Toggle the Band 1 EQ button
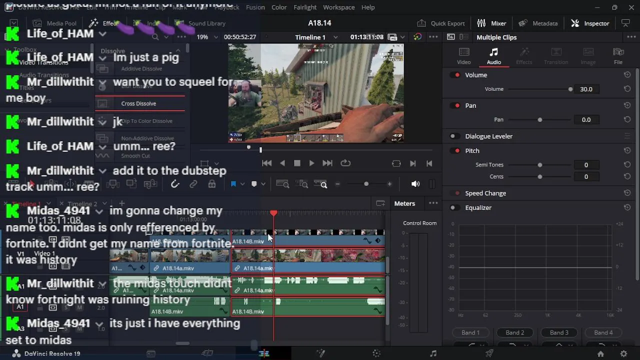Screen dimensions: 640x360 click(470, 332)
